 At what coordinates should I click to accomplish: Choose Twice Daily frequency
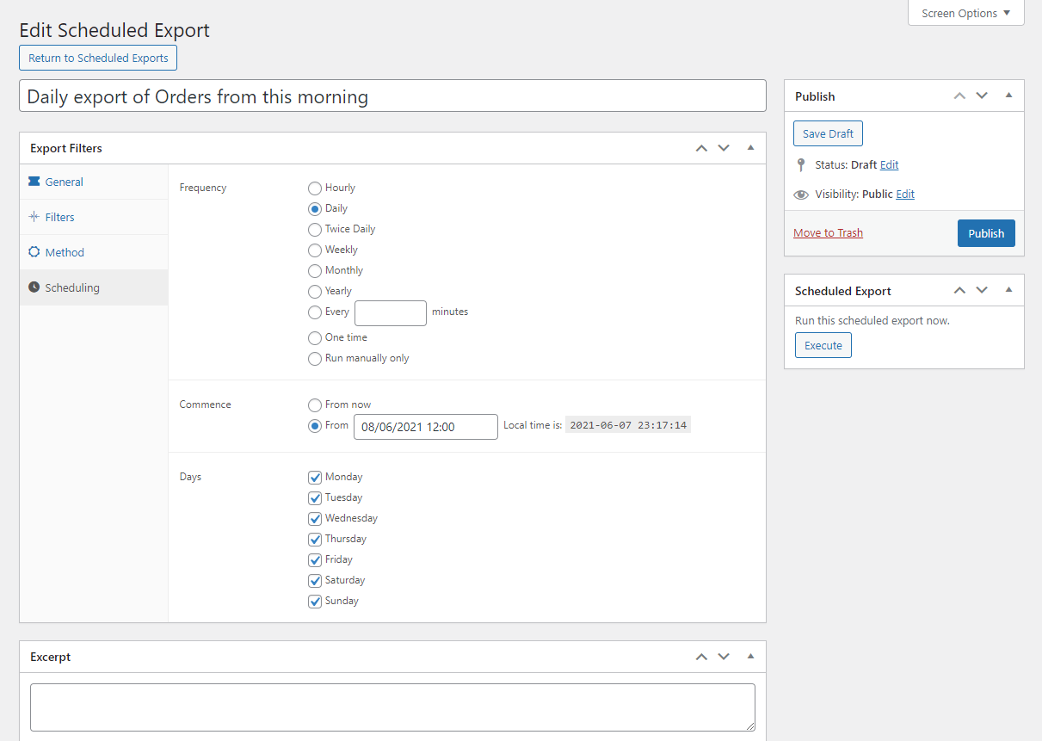315,230
